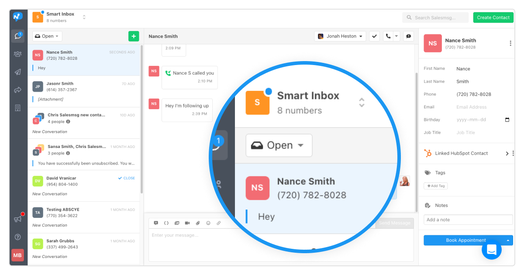Image resolution: width=524 pixels, height=275 pixels.
Task: Switch inbox using Smart Inbox selector arrows
Action: (84, 17)
